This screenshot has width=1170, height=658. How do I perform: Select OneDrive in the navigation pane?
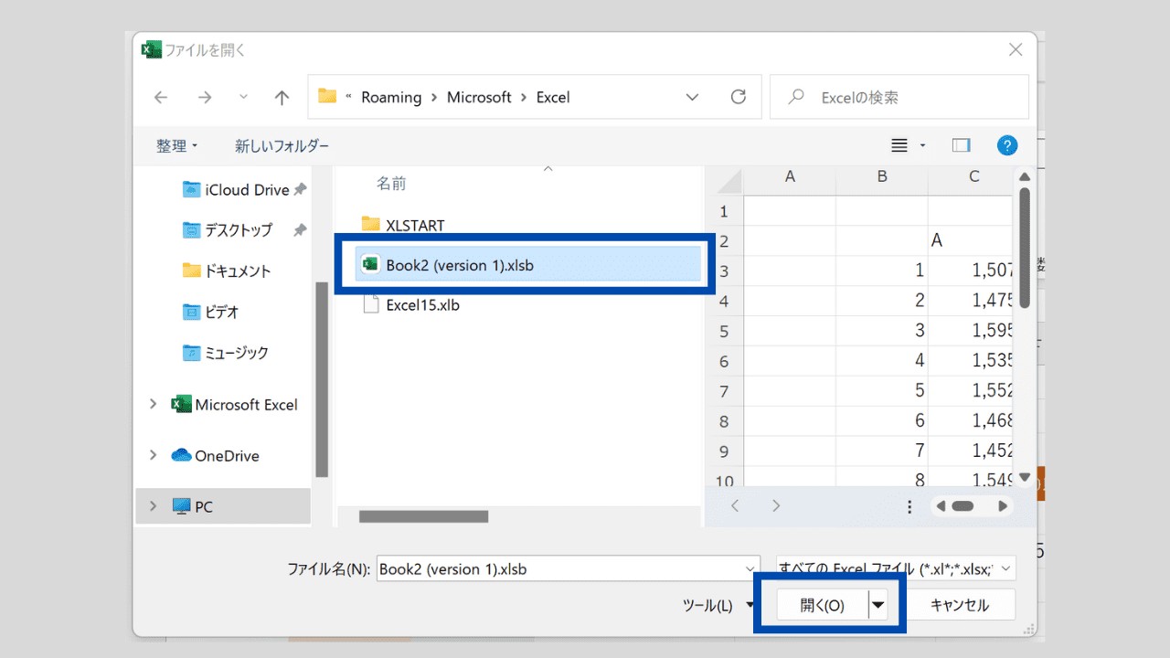click(216, 455)
